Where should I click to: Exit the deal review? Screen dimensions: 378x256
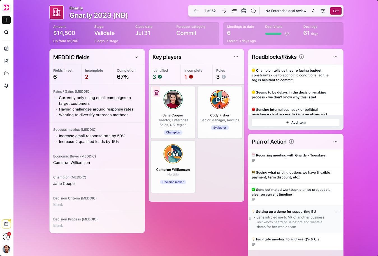pos(336,11)
